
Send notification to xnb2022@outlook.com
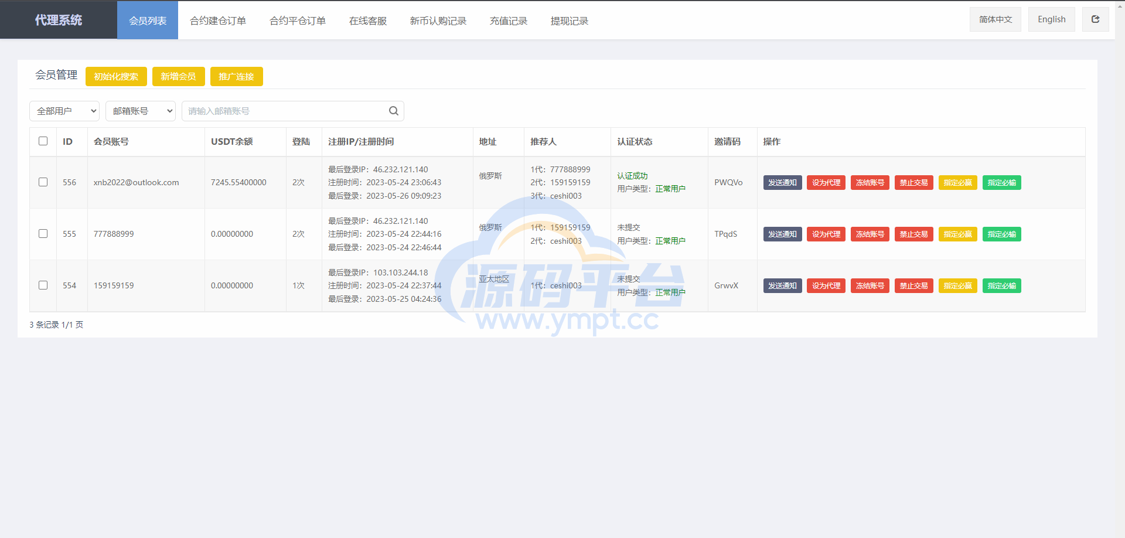click(783, 182)
